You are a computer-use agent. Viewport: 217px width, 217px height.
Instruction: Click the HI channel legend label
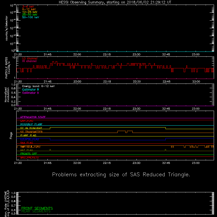pyautogui.click(x=29, y=61)
